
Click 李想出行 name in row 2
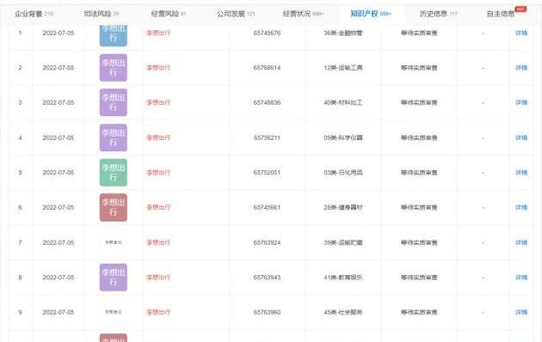tap(158, 68)
